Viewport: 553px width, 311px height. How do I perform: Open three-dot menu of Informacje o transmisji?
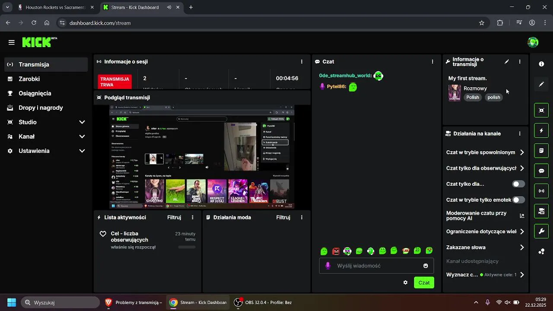pos(520,62)
